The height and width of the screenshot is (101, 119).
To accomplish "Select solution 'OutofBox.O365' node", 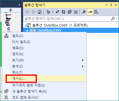I will coord(56,25).
